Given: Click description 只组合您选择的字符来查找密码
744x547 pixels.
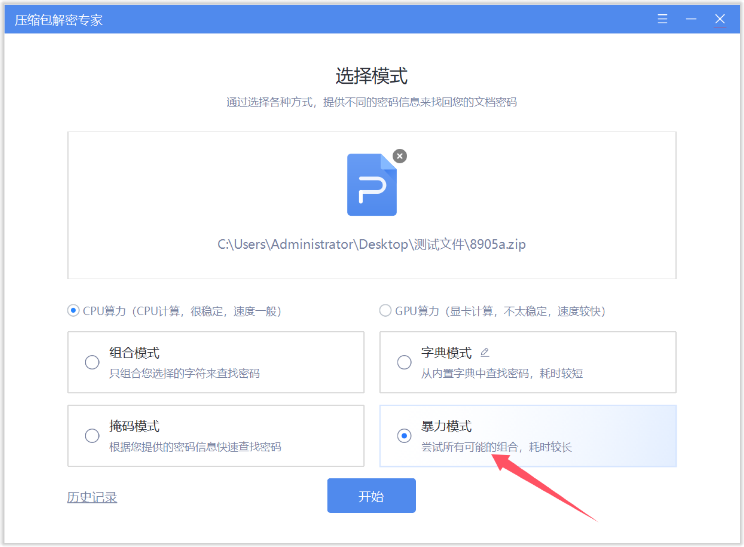Looking at the screenshot, I should [x=184, y=373].
